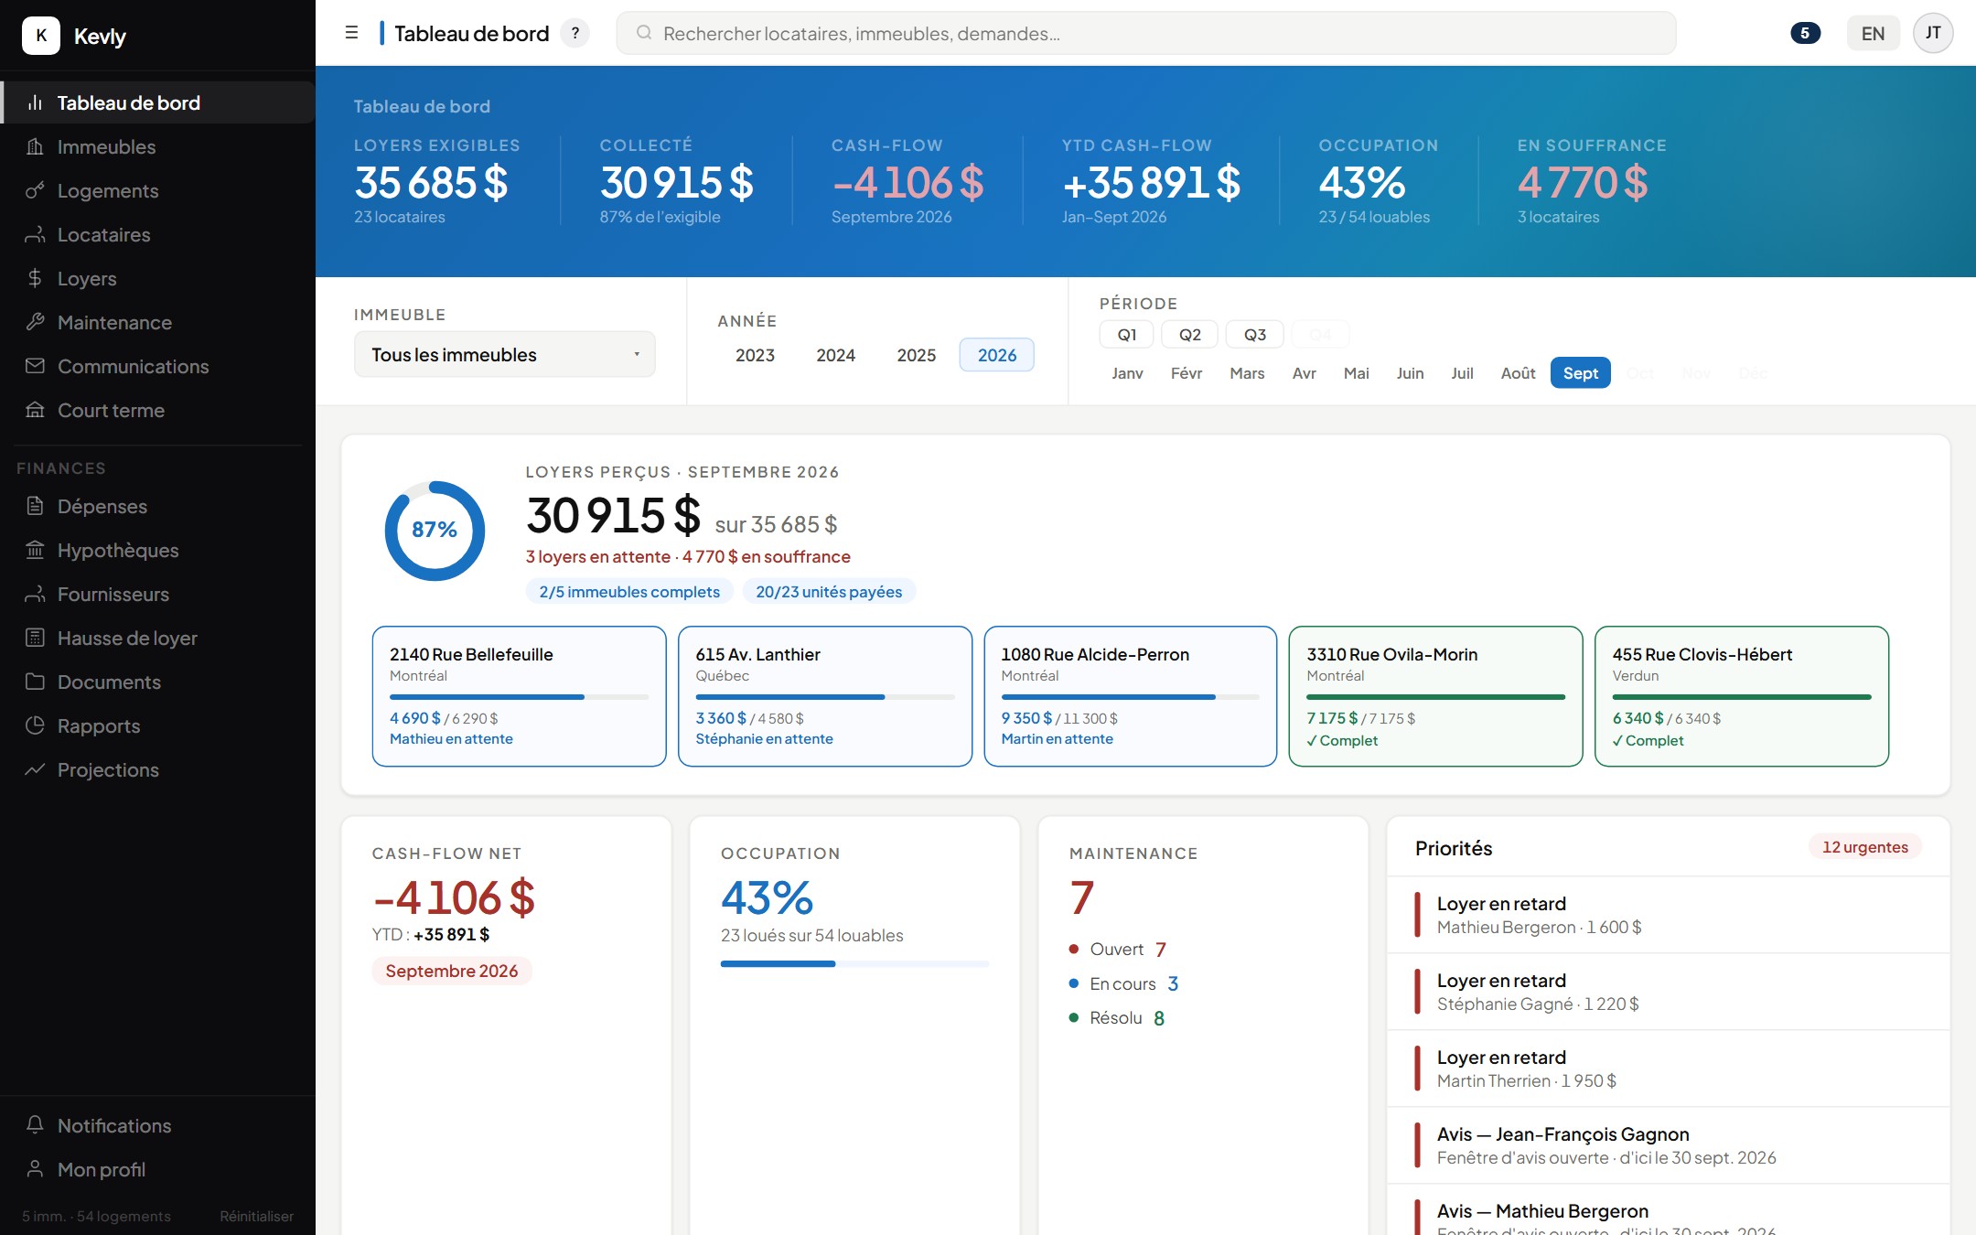The width and height of the screenshot is (1976, 1235).
Task: Click the Dépenses document icon
Action: point(35,506)
